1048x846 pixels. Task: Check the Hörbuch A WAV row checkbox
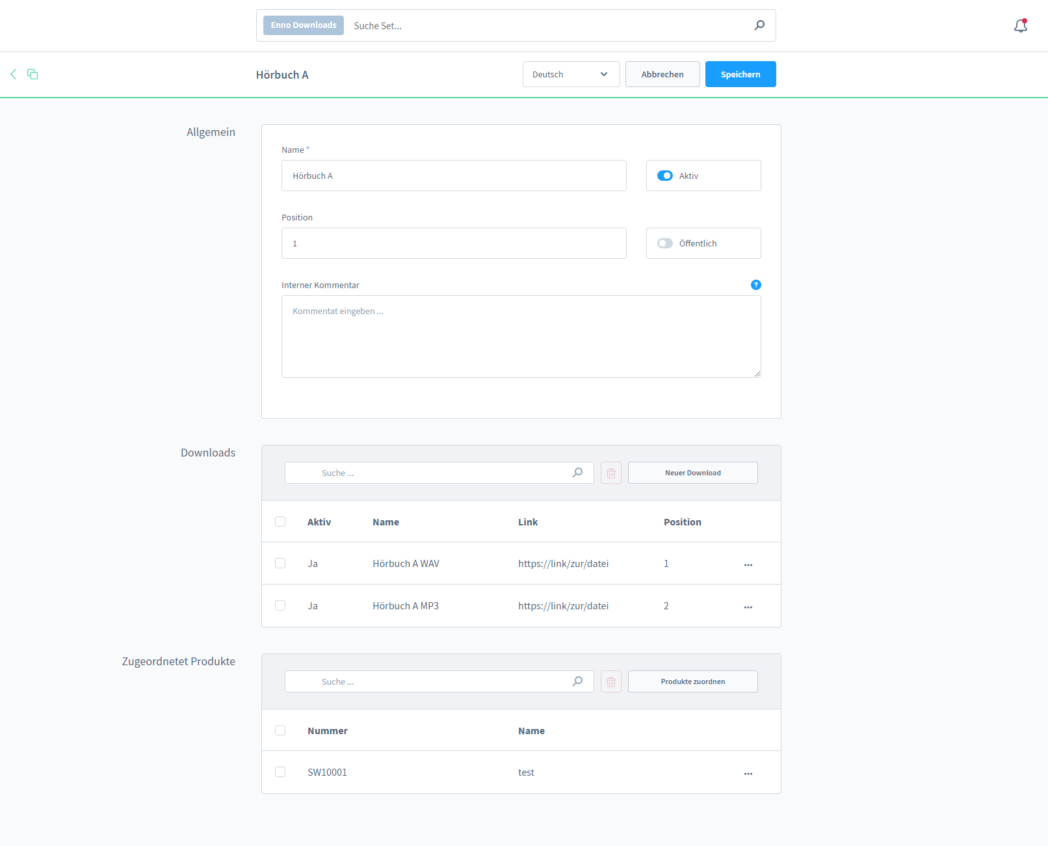click(280, 563)
